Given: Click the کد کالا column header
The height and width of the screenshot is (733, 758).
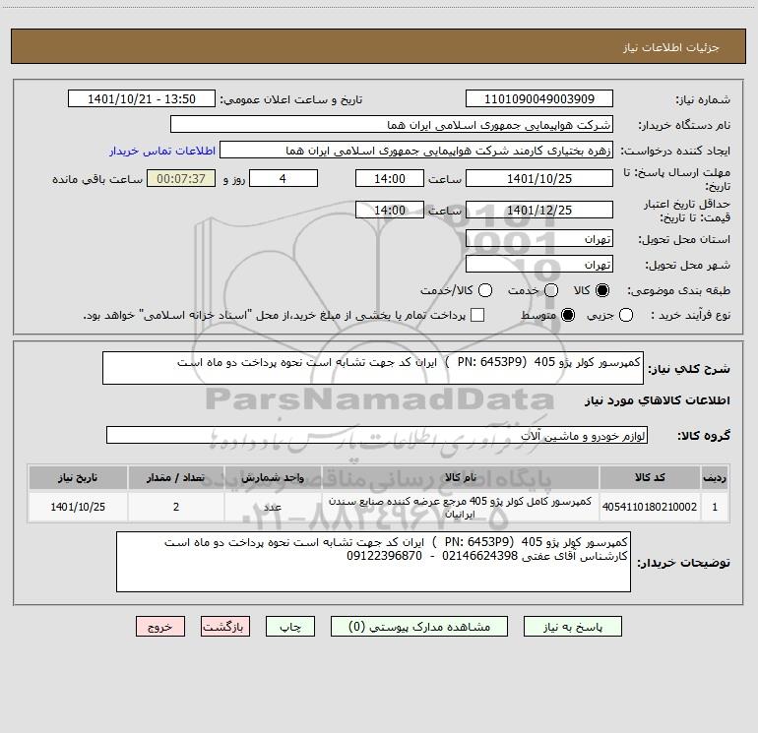Looking at the screenshot, I should click(650, 477).
